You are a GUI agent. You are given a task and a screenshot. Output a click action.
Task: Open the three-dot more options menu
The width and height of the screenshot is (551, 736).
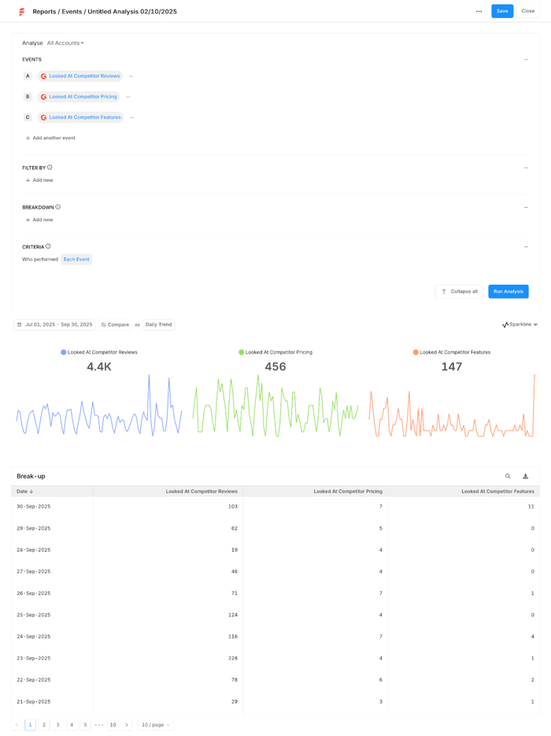479,11
